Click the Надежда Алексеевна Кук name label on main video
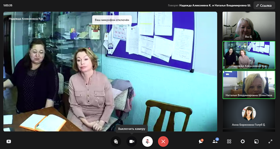Image resolution: width=280 pixels, height=149 pixels. coord(26,19)
